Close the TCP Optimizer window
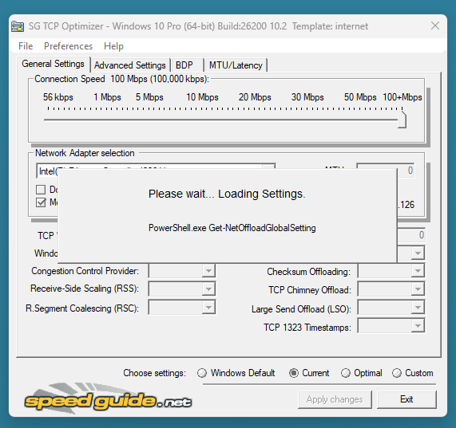The image size is (456, 428). [x=435, y=26]
